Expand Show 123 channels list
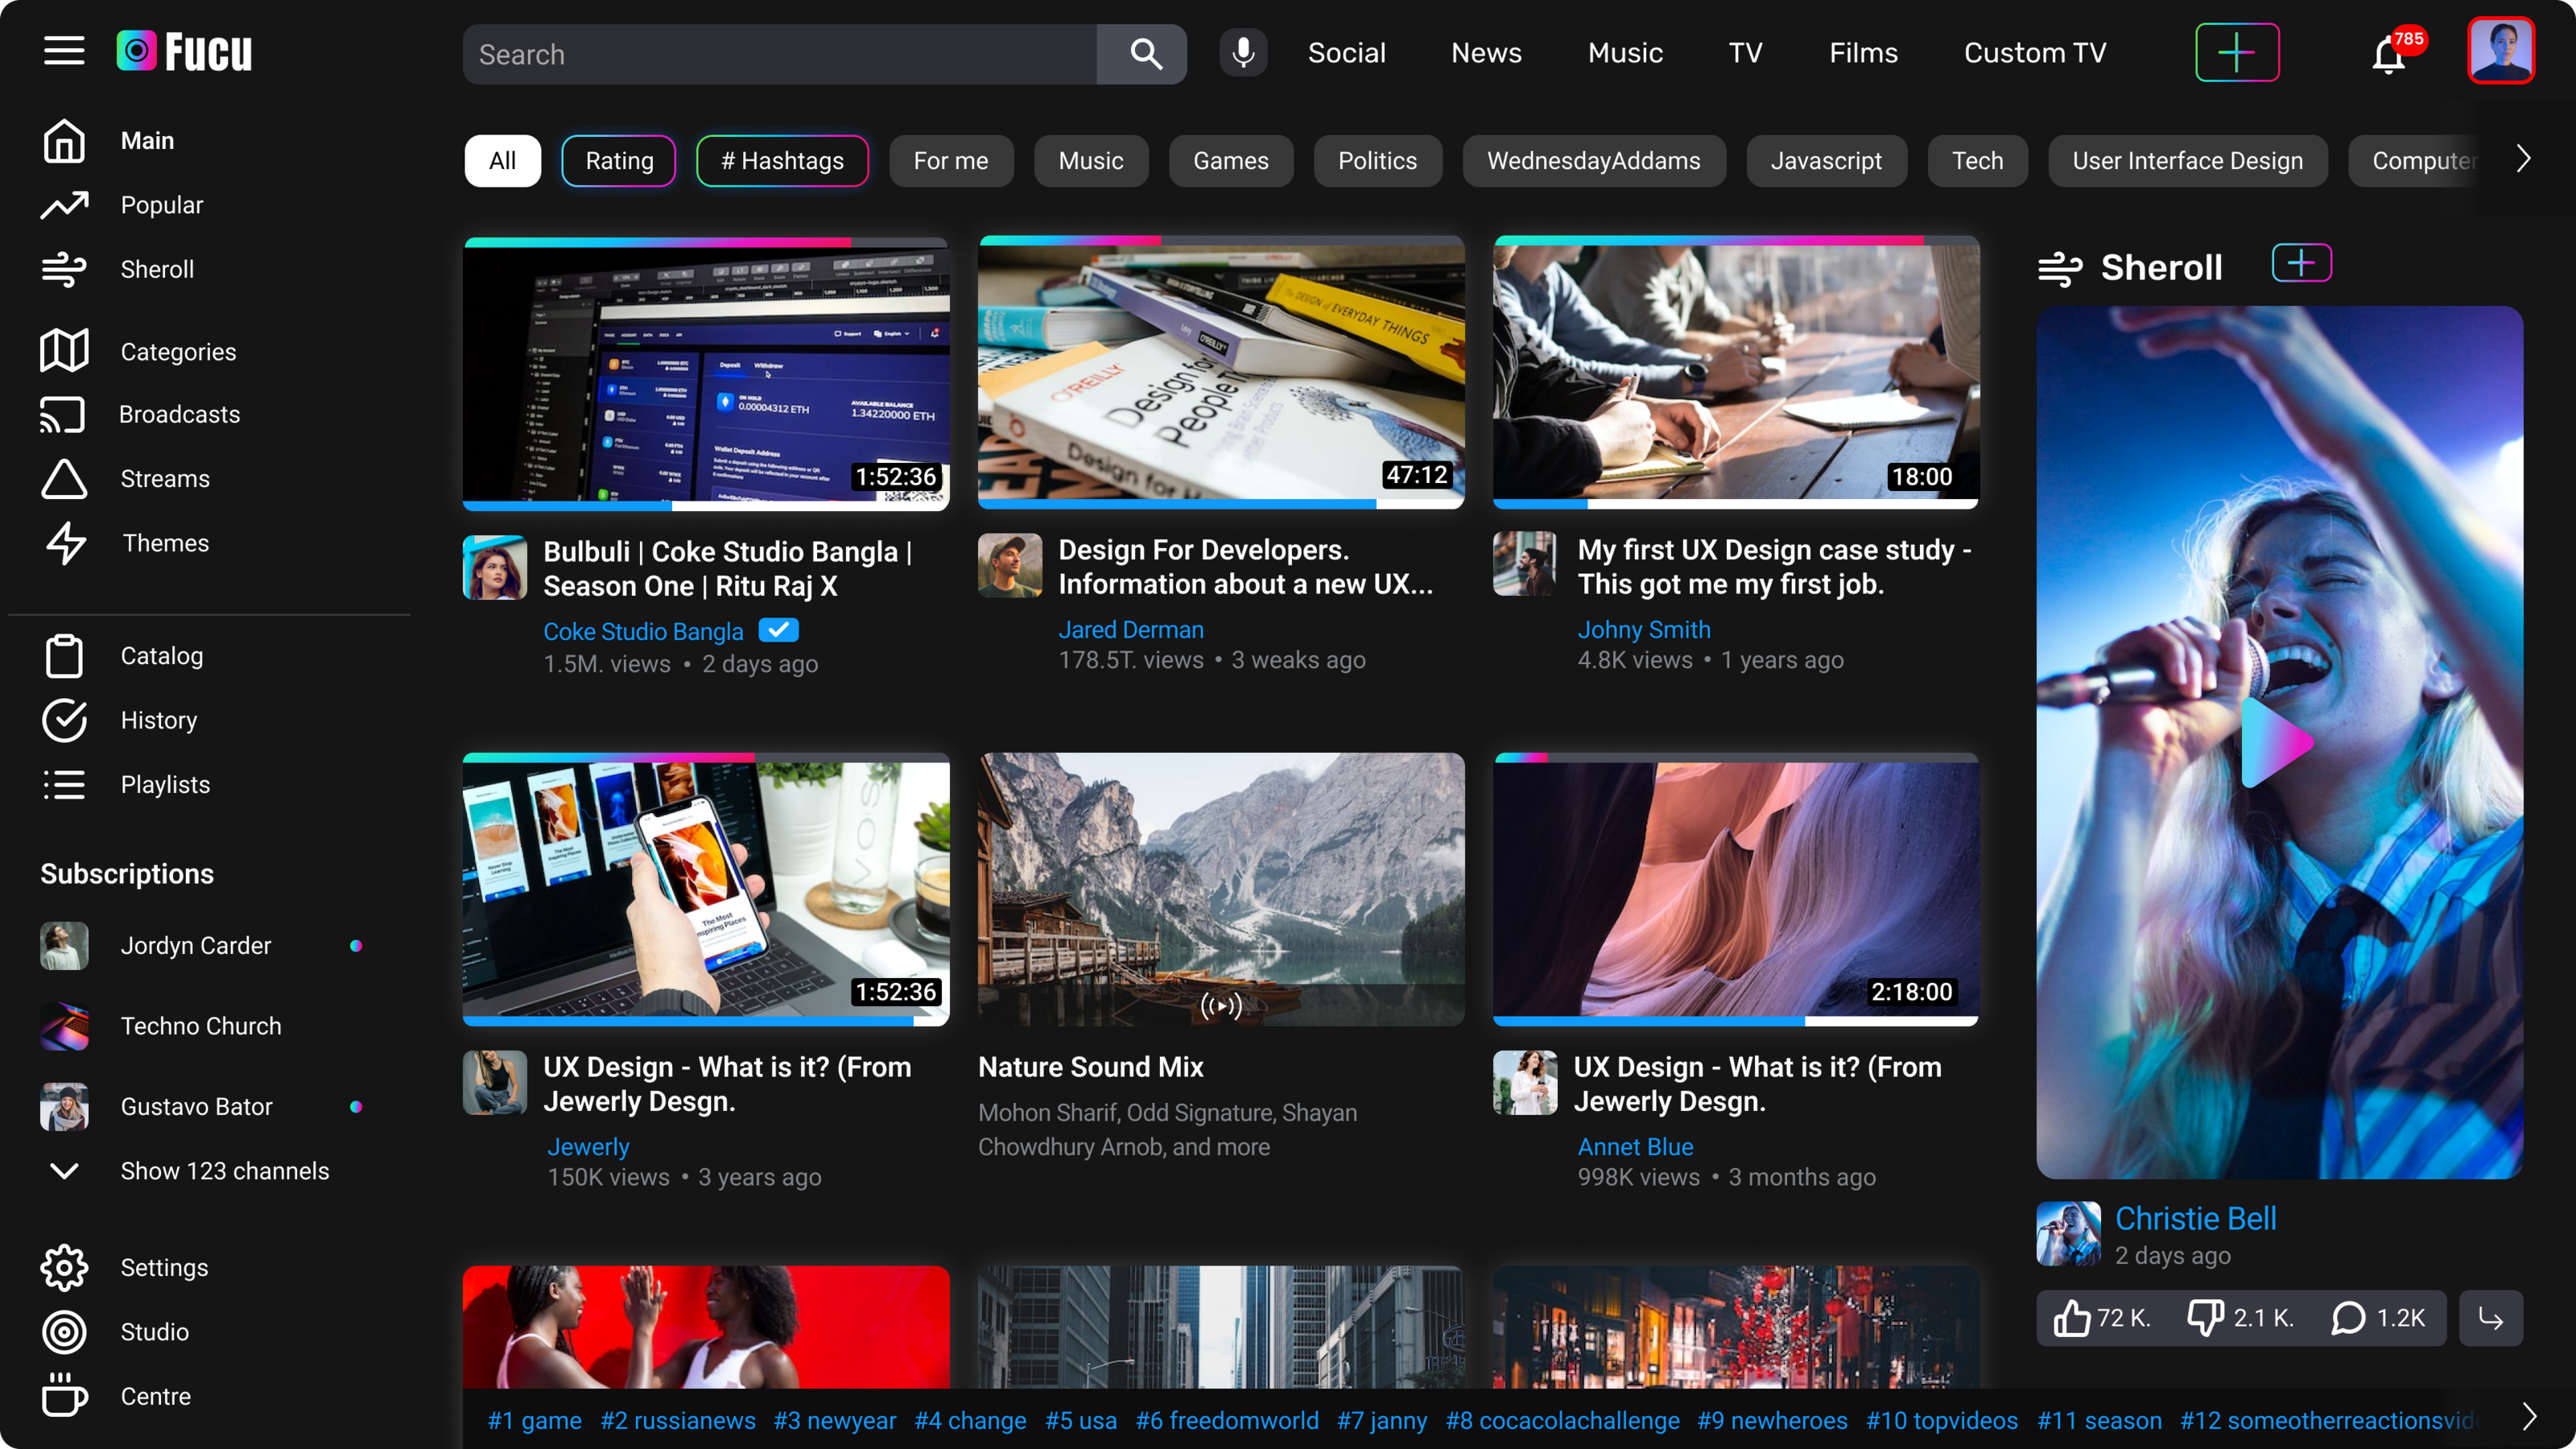Screen dimensions: 2576x1449 click(x=224, y=1171)
